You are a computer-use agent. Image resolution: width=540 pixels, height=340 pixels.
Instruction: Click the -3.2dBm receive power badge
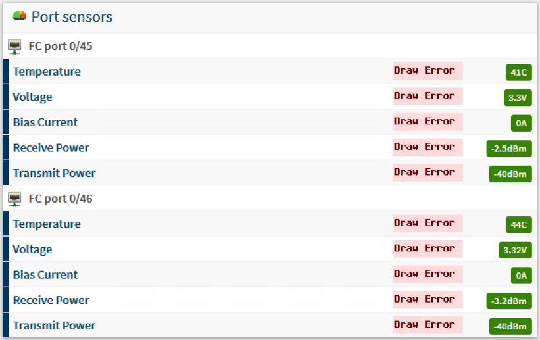tap(509, 301)
